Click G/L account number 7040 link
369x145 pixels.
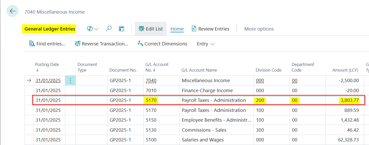point(151,81)
